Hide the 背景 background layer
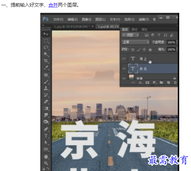191x171 pixels. (x=124, y=78)
